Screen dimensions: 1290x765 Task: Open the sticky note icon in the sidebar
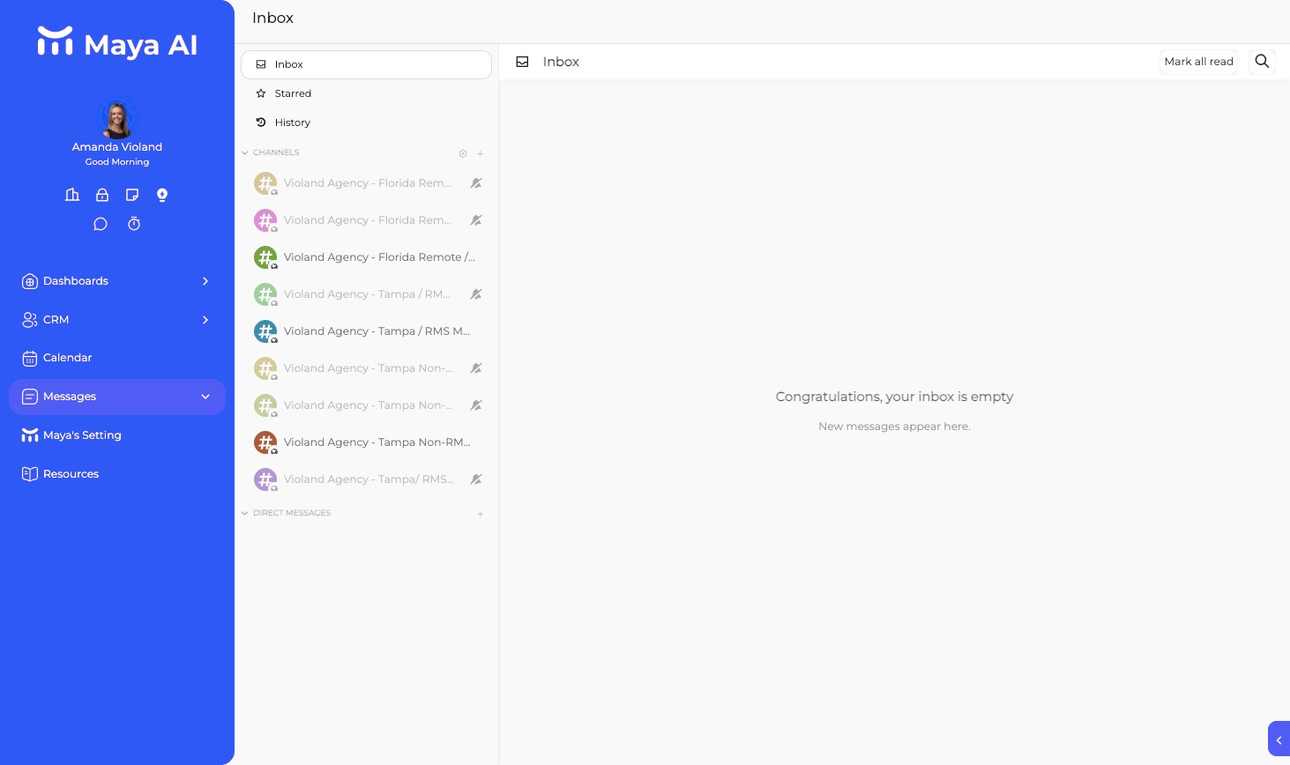pyautogui.click(x=132, y=195)
